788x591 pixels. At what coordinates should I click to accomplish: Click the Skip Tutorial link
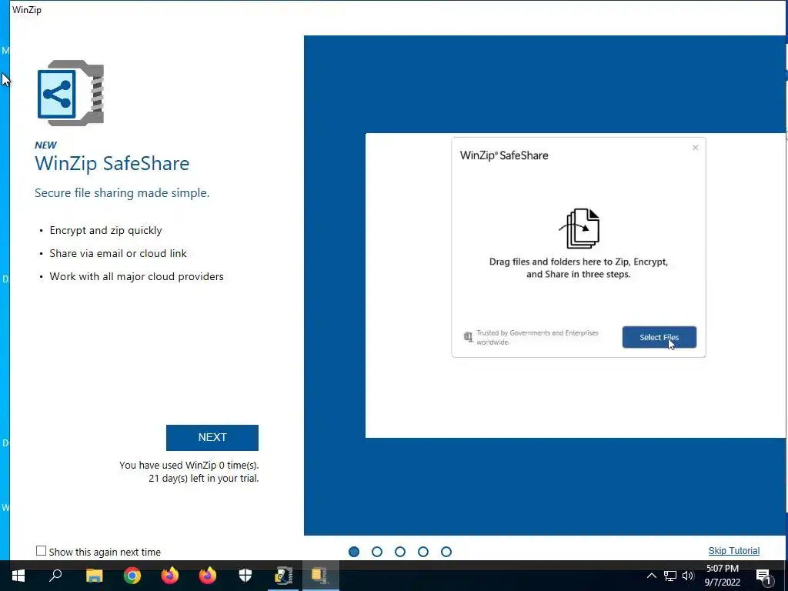[733, 551]
